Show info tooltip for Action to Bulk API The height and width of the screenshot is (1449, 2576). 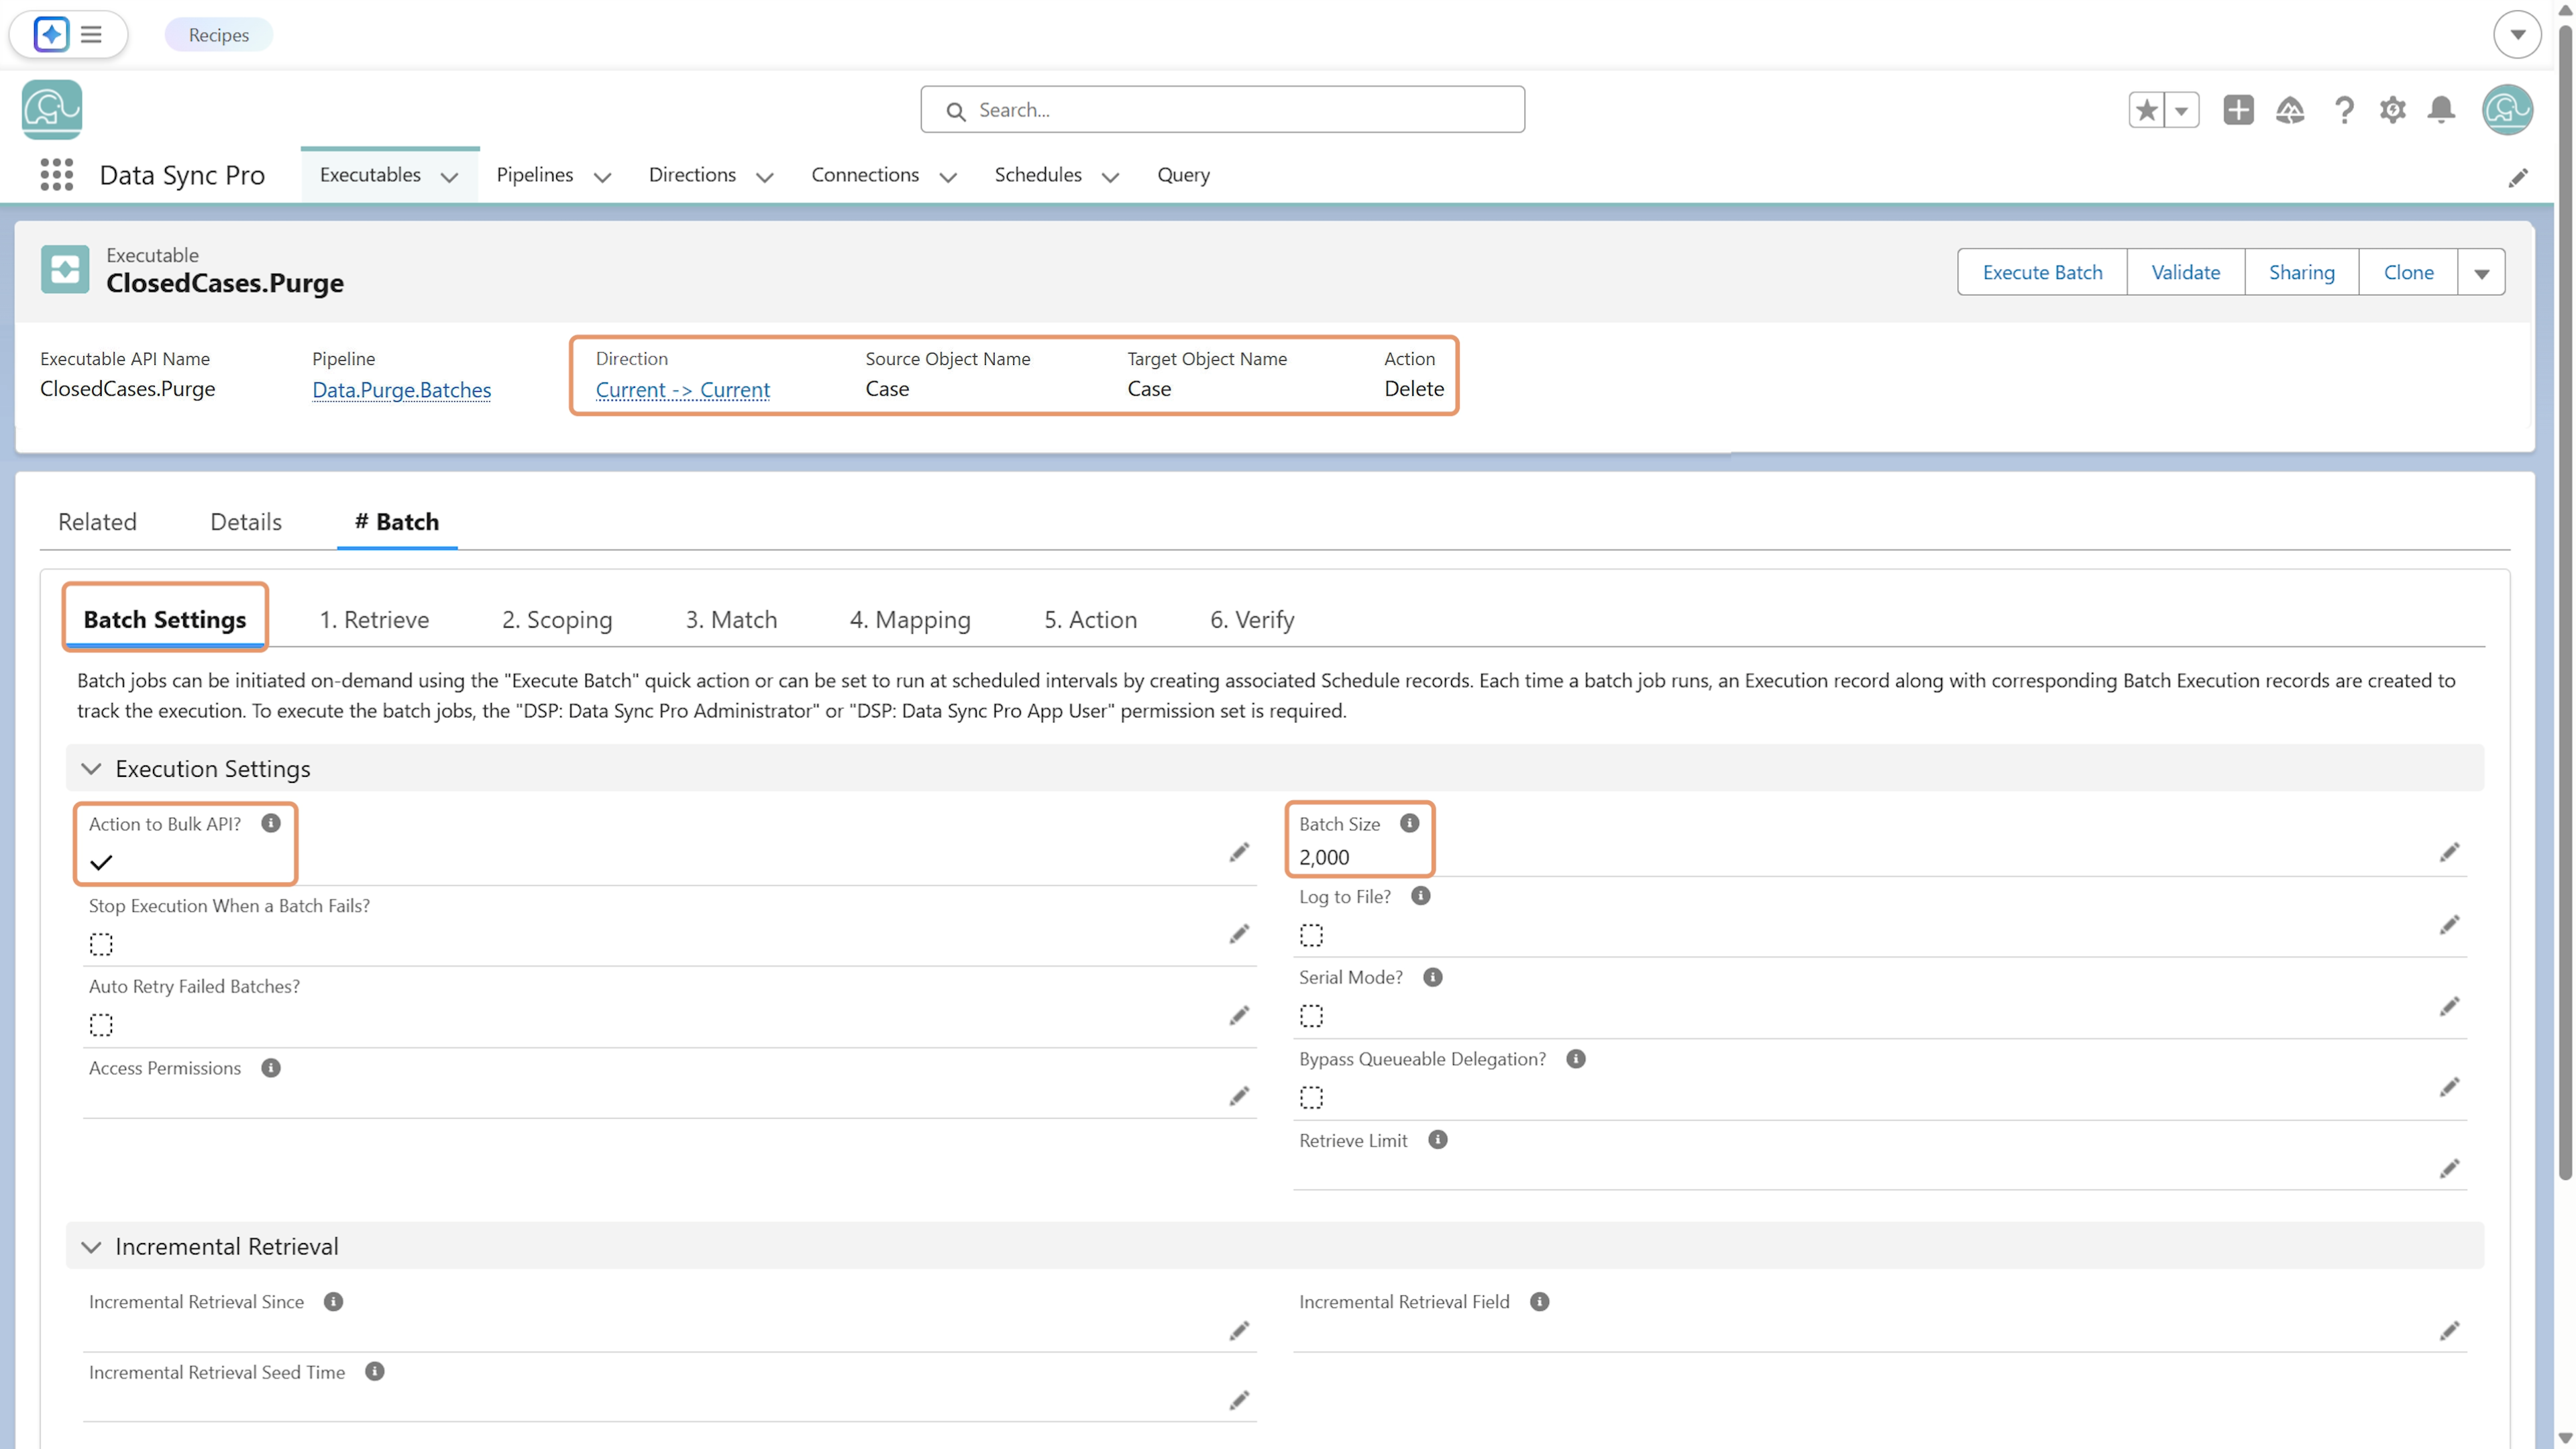(x=271, y=823)
